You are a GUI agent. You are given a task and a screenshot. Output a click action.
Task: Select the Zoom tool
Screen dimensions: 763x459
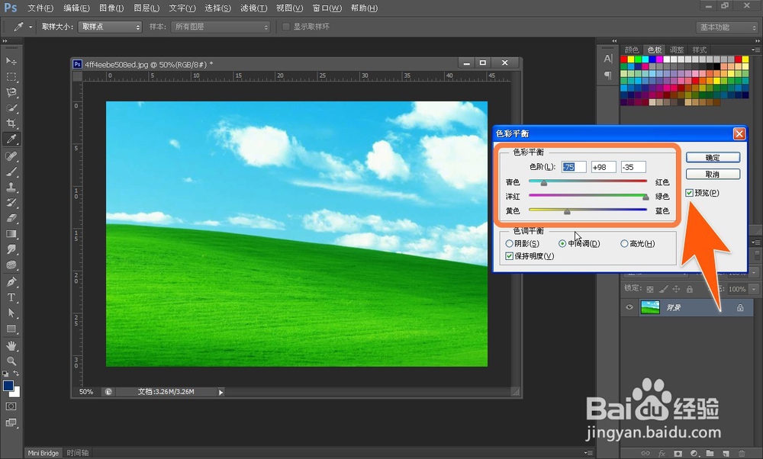(11, 361)
